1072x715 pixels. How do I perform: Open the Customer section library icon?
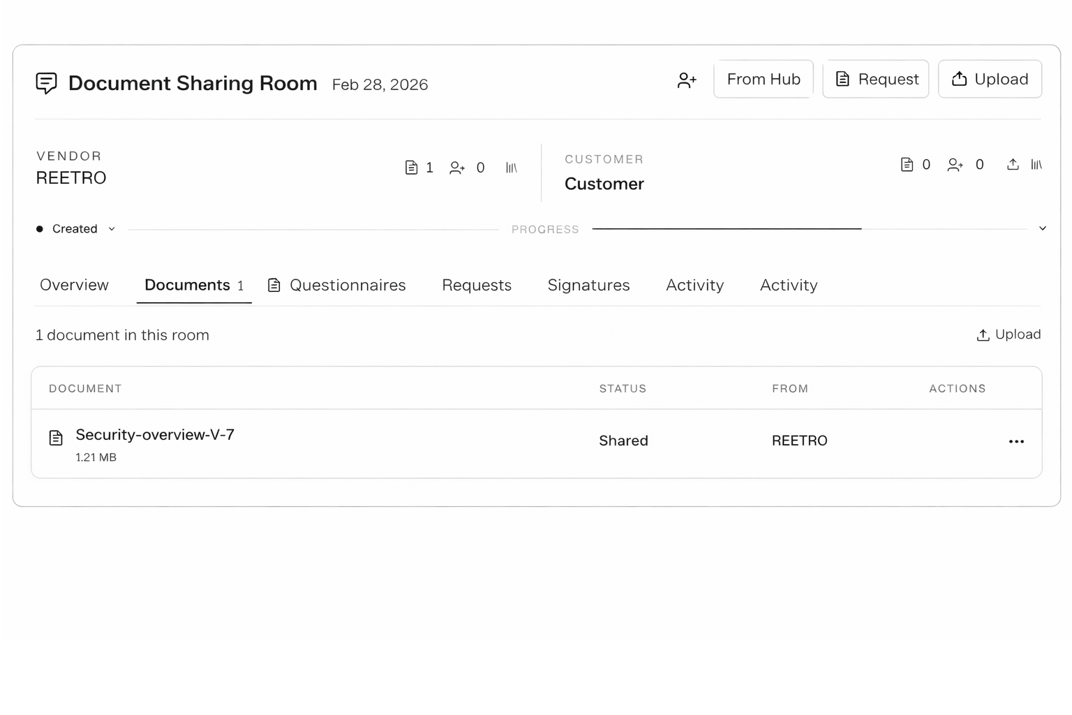(x=1036, y=165)
